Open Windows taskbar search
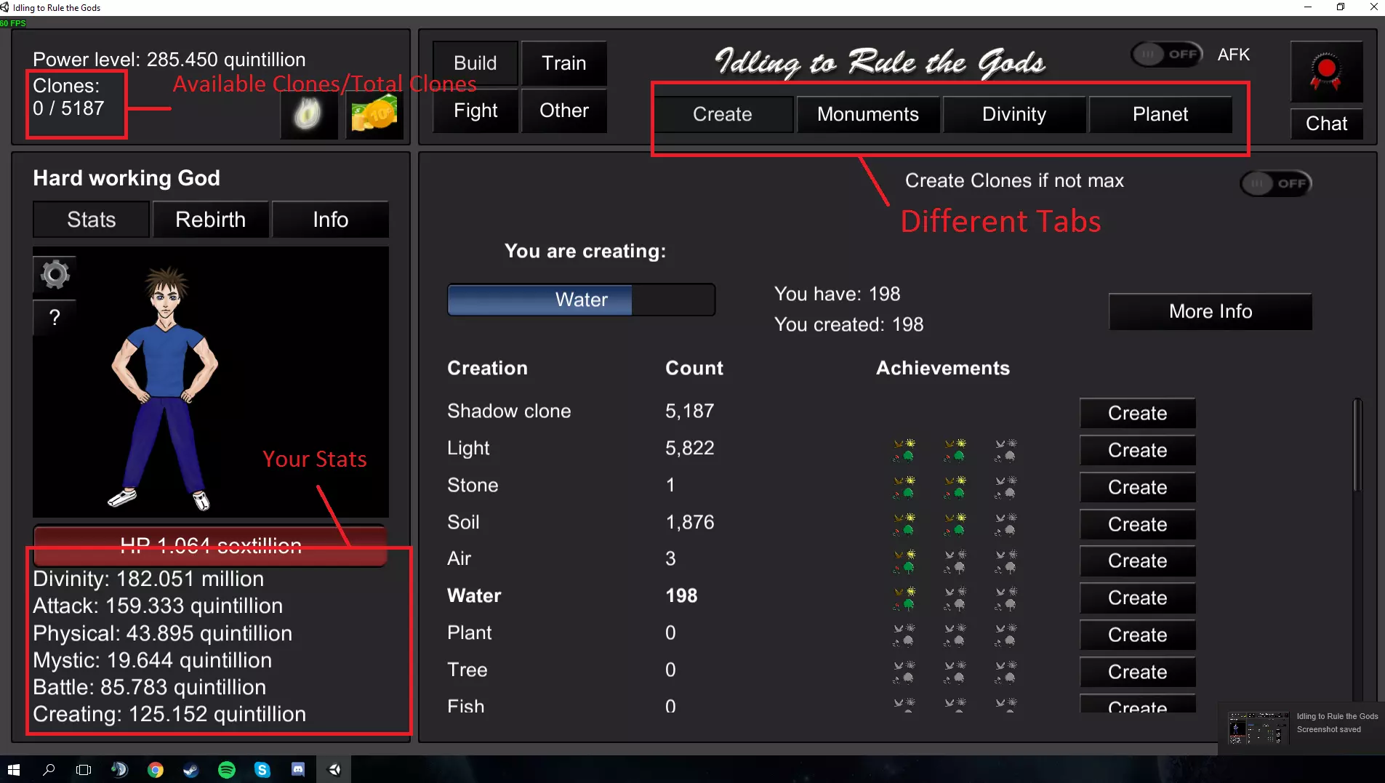Screen dimensions: 1385x783 [x=49, y=770]
